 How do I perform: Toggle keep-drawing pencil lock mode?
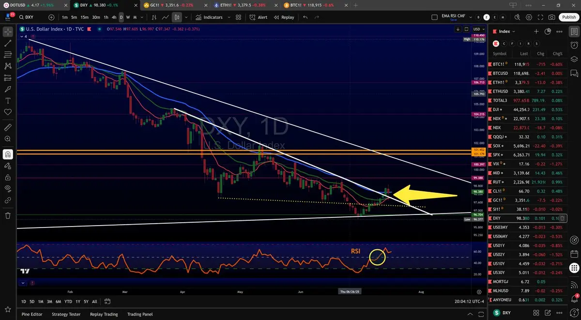8,166
